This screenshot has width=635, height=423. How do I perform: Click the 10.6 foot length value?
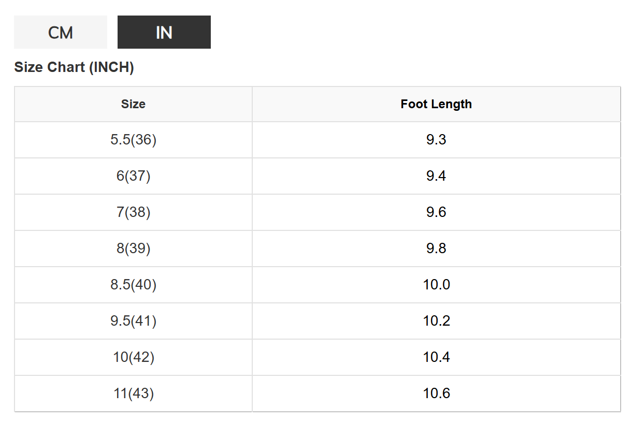(x=436, y=393)
